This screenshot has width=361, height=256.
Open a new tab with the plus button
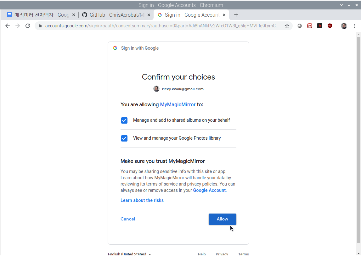[236, 15]
